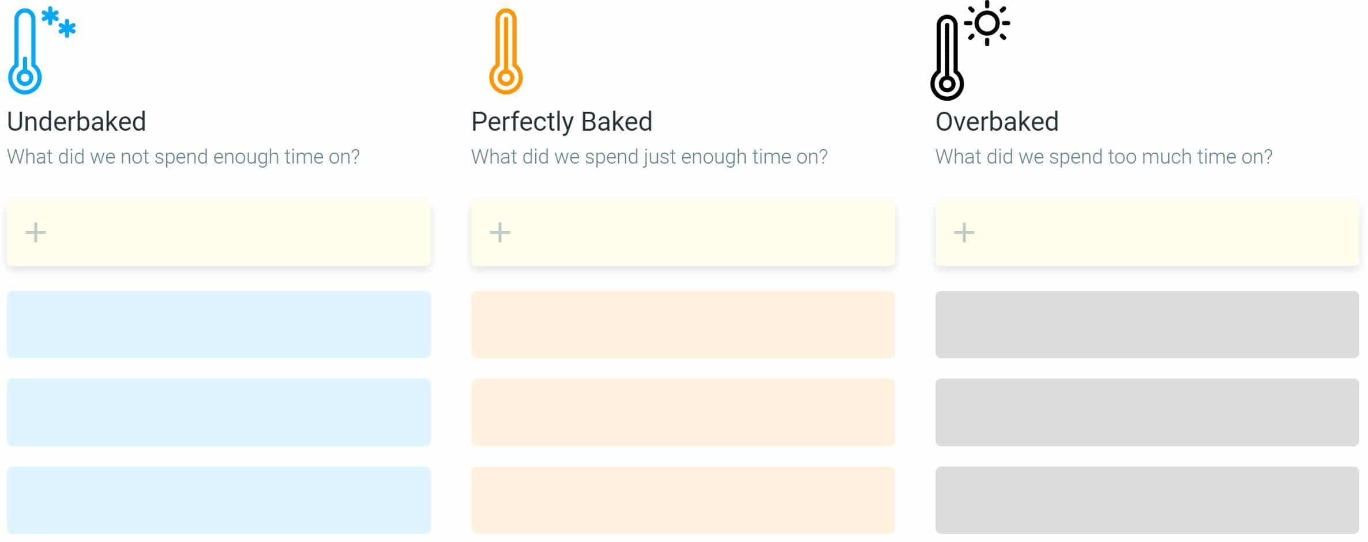The width and height of the screenshot is (1368, 542).
Task: Click 'What did we spend just enough time on?'
Action: point(649,157)
